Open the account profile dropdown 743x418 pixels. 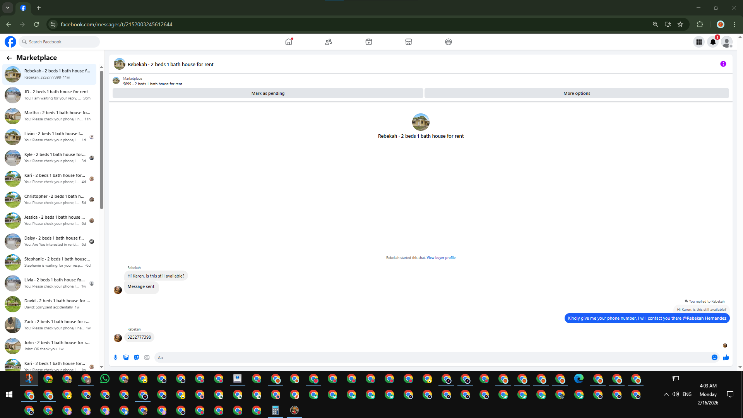727,42
